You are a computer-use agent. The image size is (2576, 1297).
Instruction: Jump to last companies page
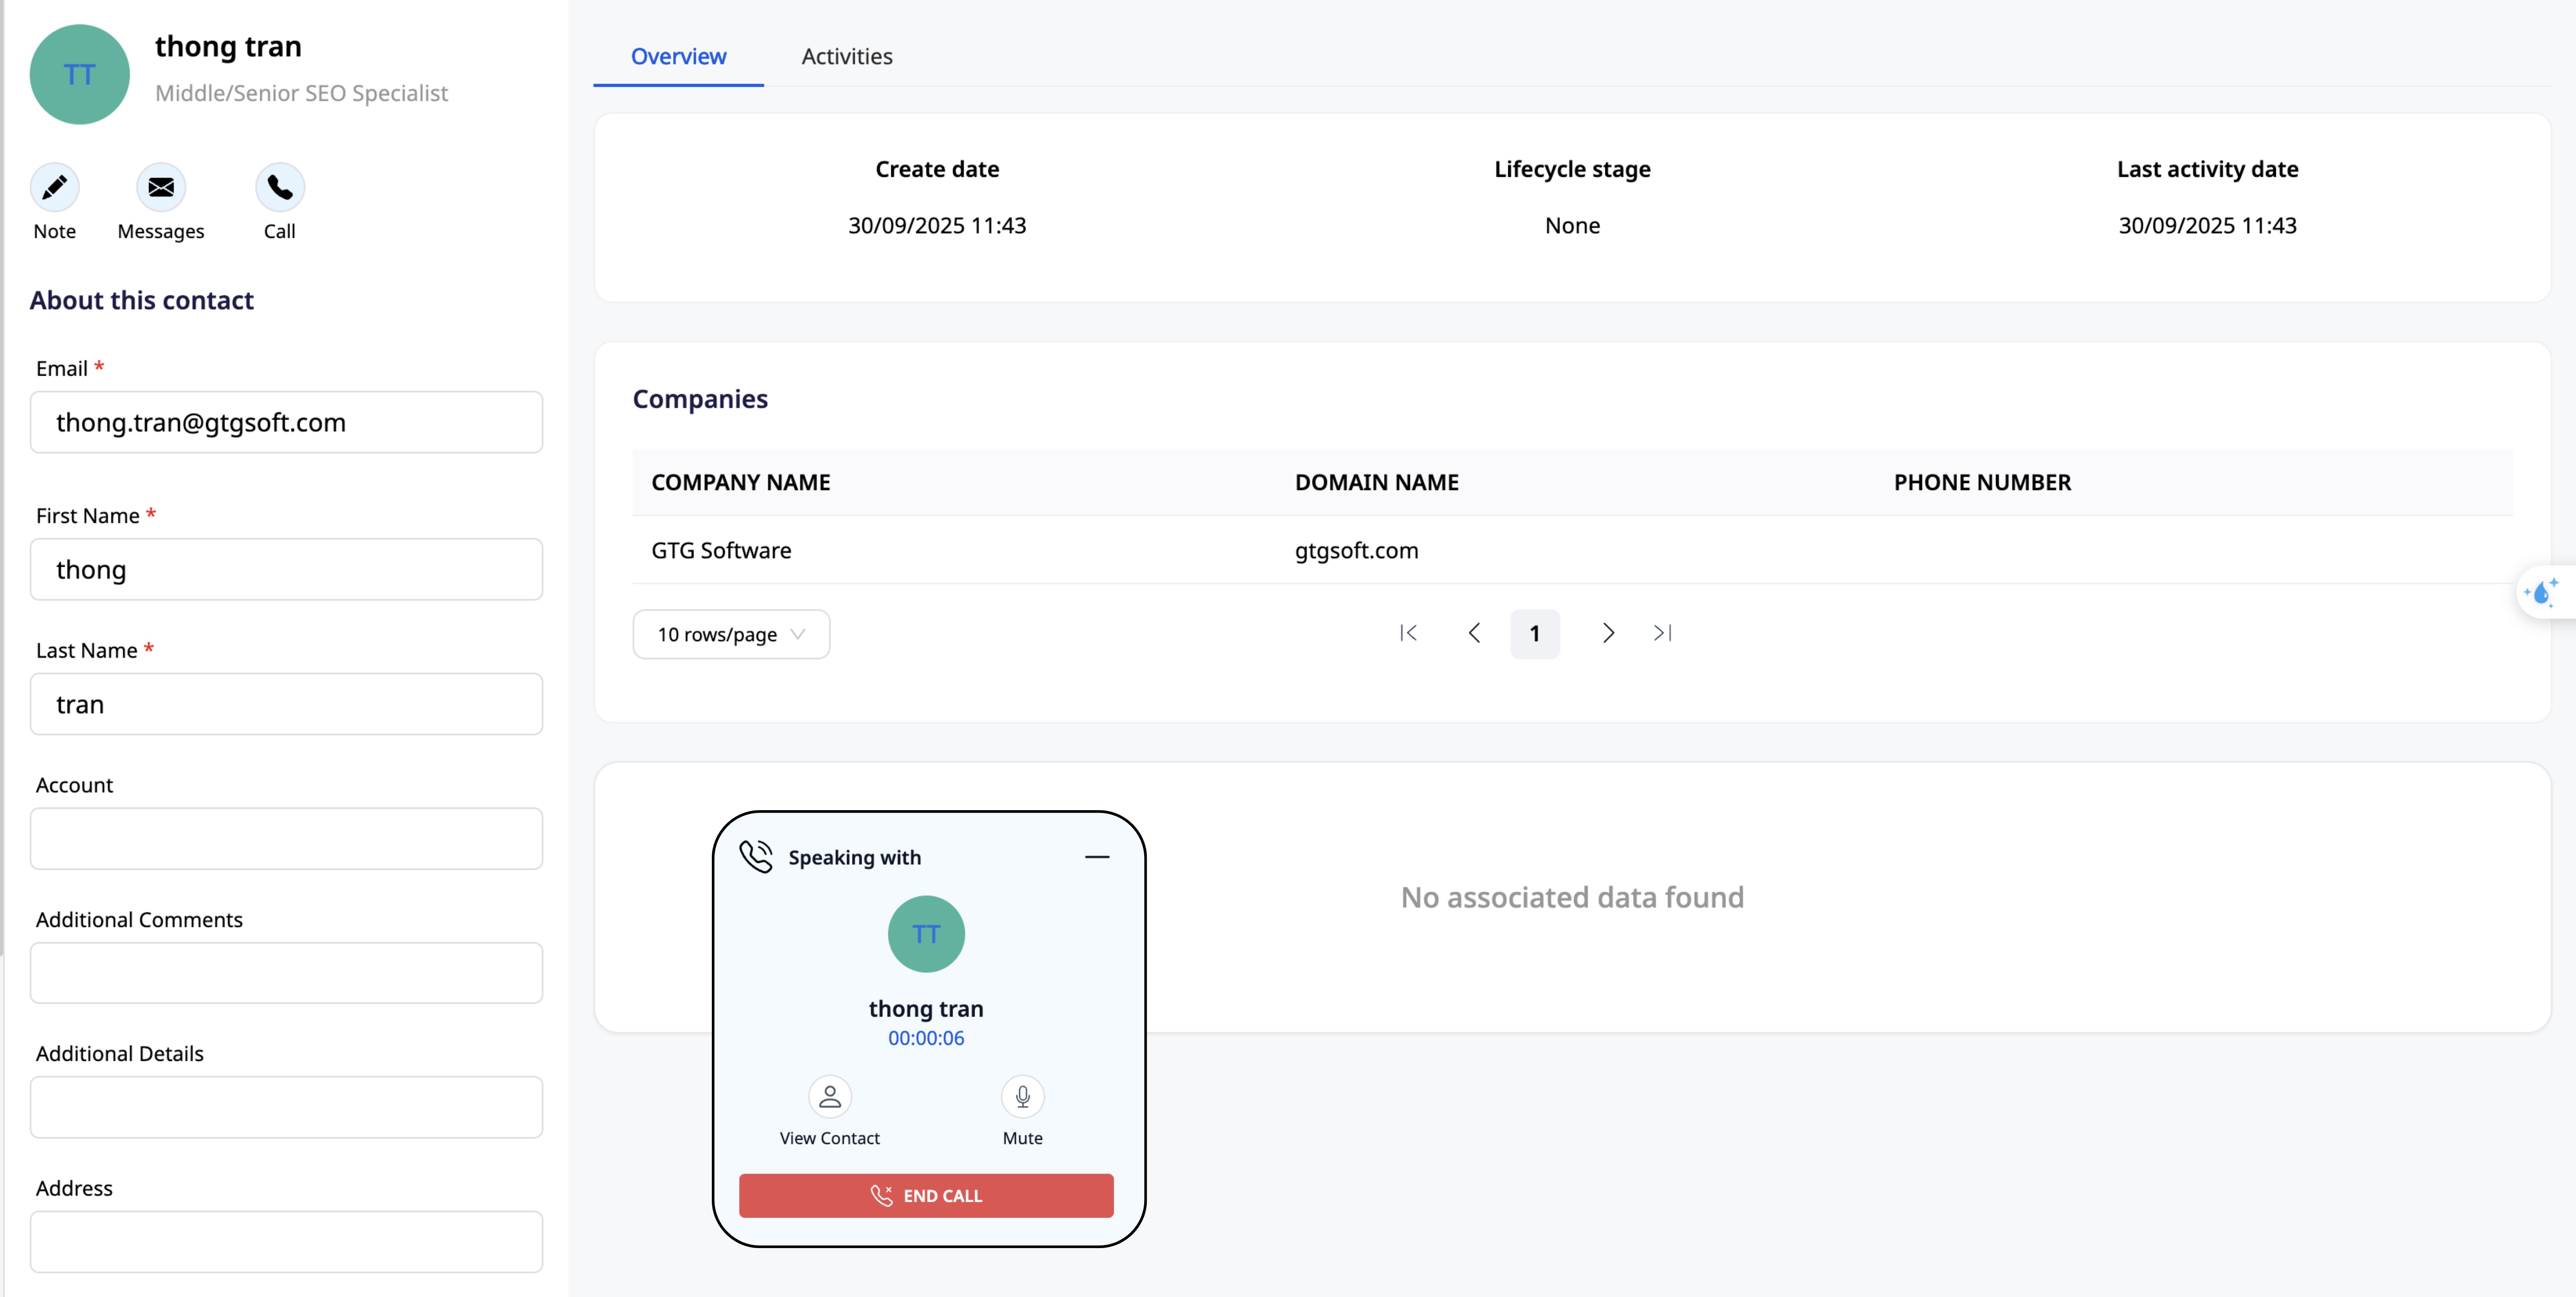[1662, 633]
